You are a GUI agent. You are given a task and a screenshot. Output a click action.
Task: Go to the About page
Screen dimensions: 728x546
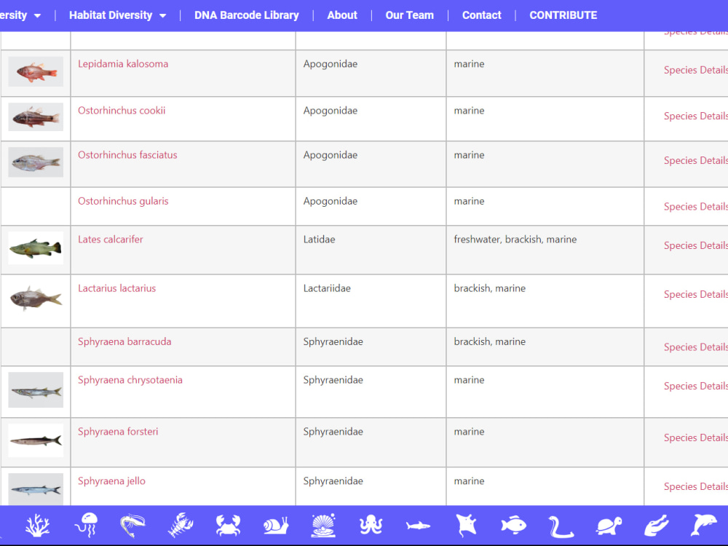pos(342,15)
